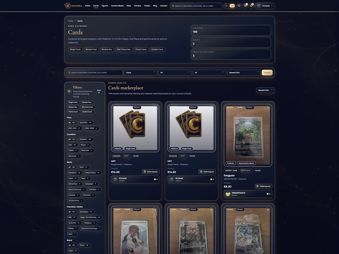Open the notifications bell icon
This screenshot has width=339, height=254.
[x=251, y=6]
